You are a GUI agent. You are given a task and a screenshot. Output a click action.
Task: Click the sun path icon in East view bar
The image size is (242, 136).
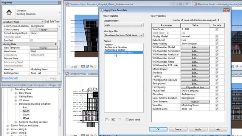(x=92, y=66)
